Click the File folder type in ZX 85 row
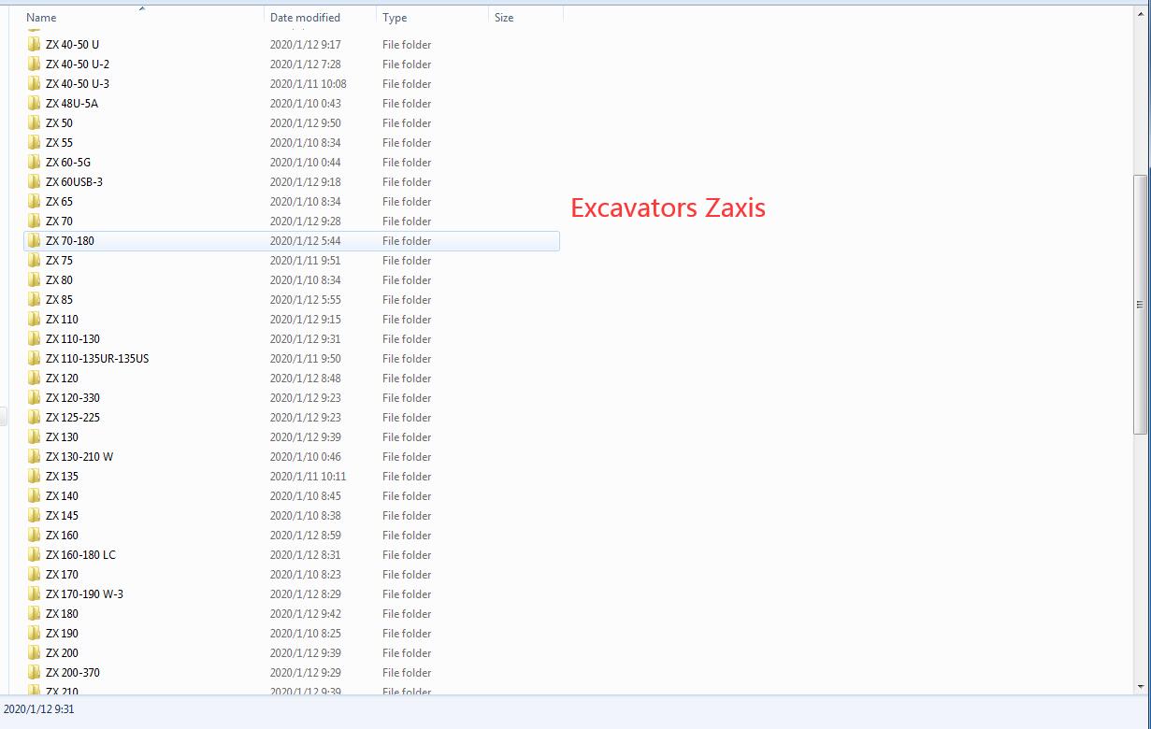The width and height of the screenshot is (1151, 729). 407,299
